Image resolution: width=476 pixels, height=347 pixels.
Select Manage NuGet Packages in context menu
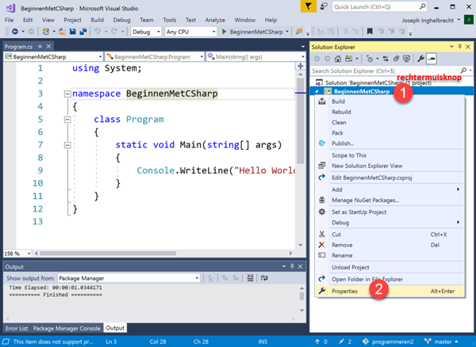point(390,200)
